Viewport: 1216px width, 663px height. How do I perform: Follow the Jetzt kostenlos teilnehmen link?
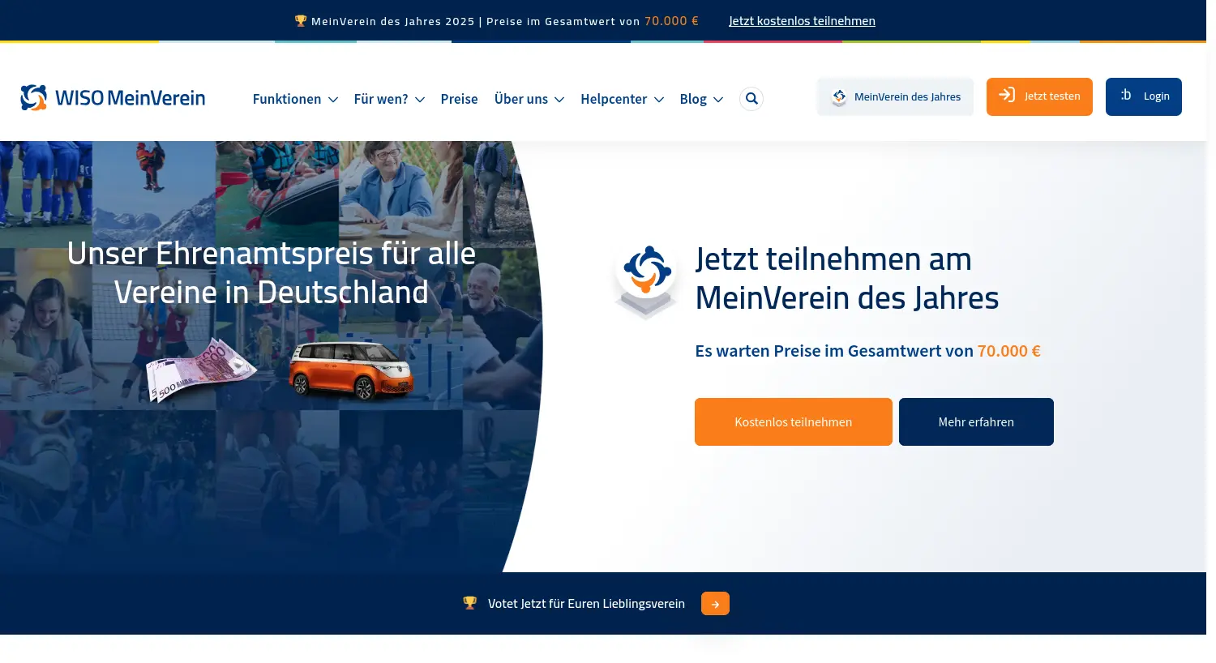[x=802, y=21]
